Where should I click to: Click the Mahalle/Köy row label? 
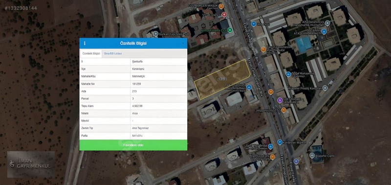88,76
